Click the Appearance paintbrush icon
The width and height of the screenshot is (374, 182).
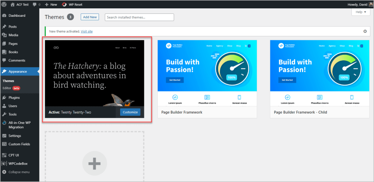point(4,71)
